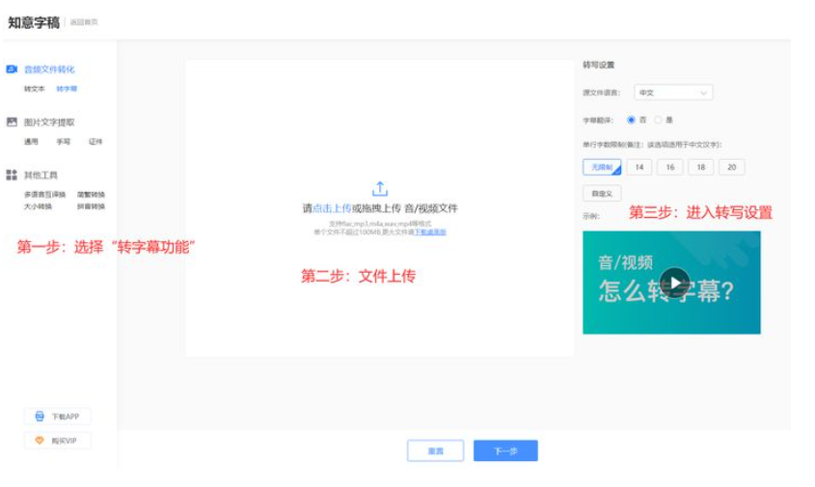The height and width of the screenshot is (487, 815).
Task: Click the 购买VIP heart icon
Action: coord(40,440)
